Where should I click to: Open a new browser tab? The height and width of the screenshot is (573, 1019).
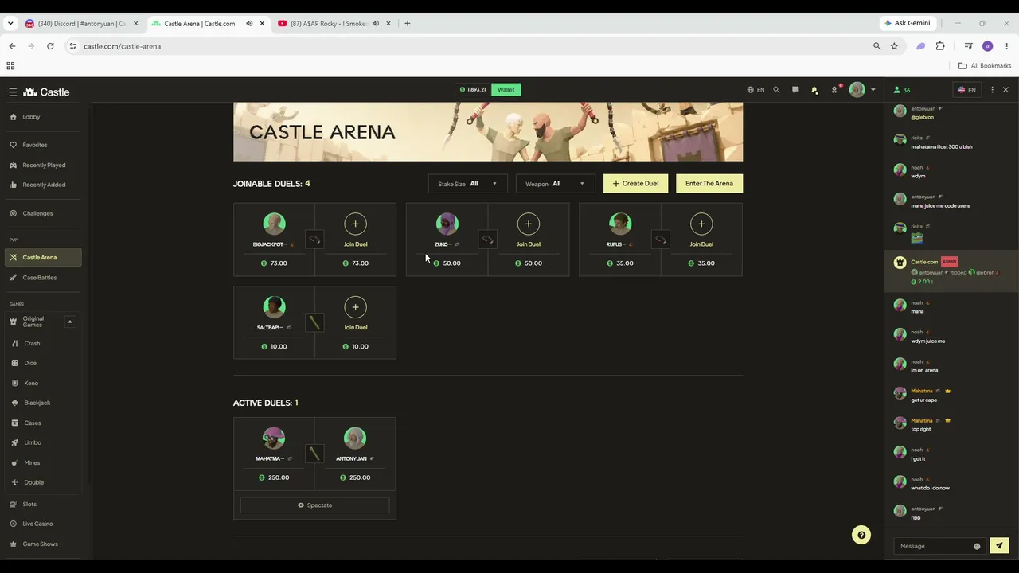[407, 24]
